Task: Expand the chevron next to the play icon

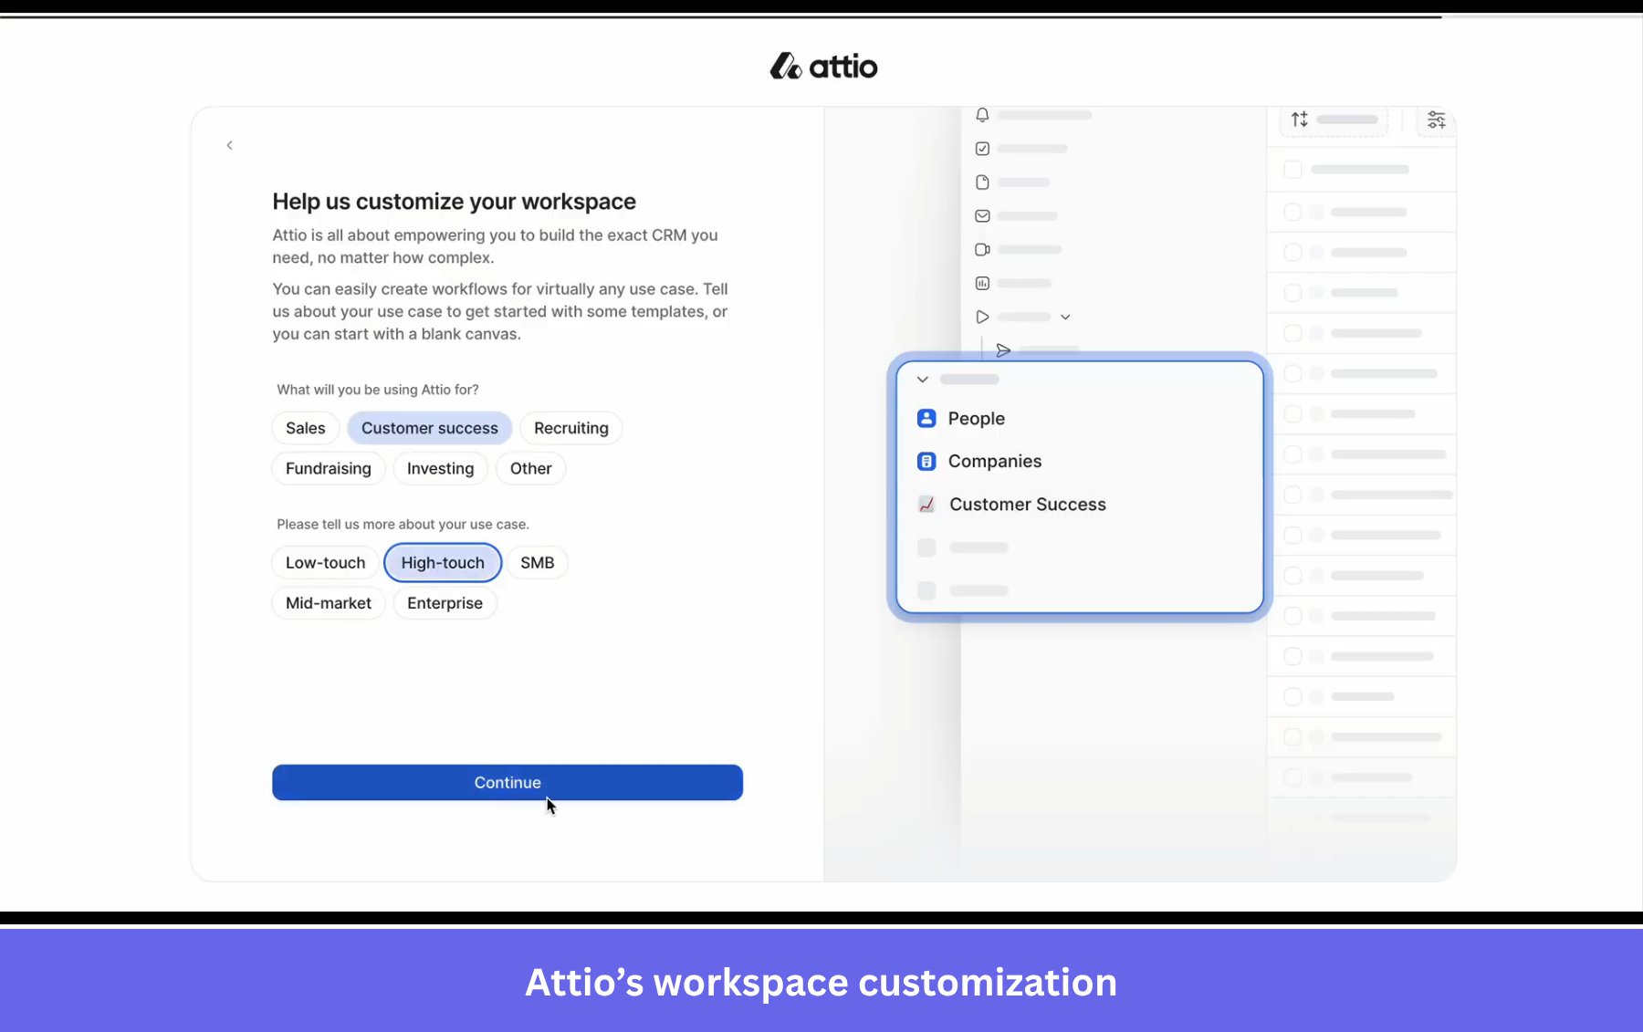Action: pos(1065,317)
